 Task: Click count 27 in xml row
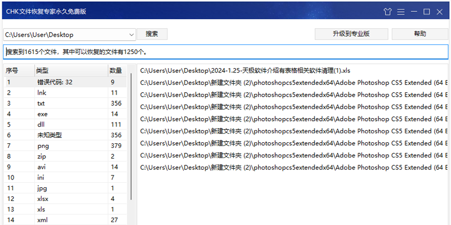coord(114,220)
